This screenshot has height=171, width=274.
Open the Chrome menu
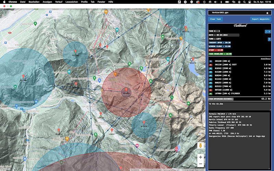[x=13, y=2]
